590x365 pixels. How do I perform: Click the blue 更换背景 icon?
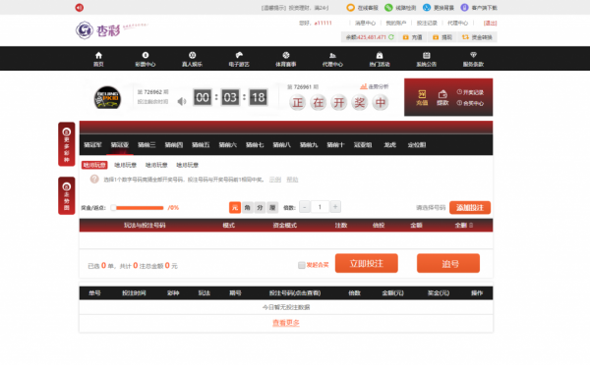tap(427, 8)
